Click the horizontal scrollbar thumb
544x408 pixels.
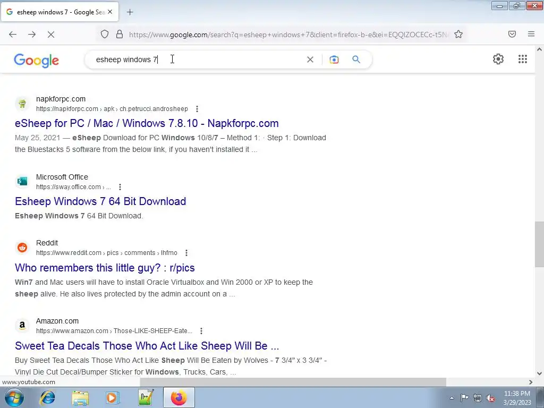pos(293,382)
